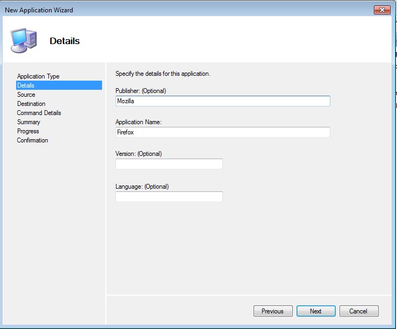Select the Destination step in sidebar
Image resolution: width=397 pixels, height=329 pixels.
click(x=31, y=104)
